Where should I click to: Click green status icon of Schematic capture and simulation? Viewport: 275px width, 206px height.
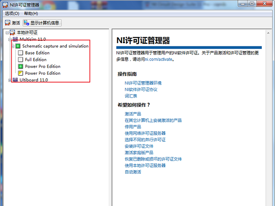(x=18, y=46)
